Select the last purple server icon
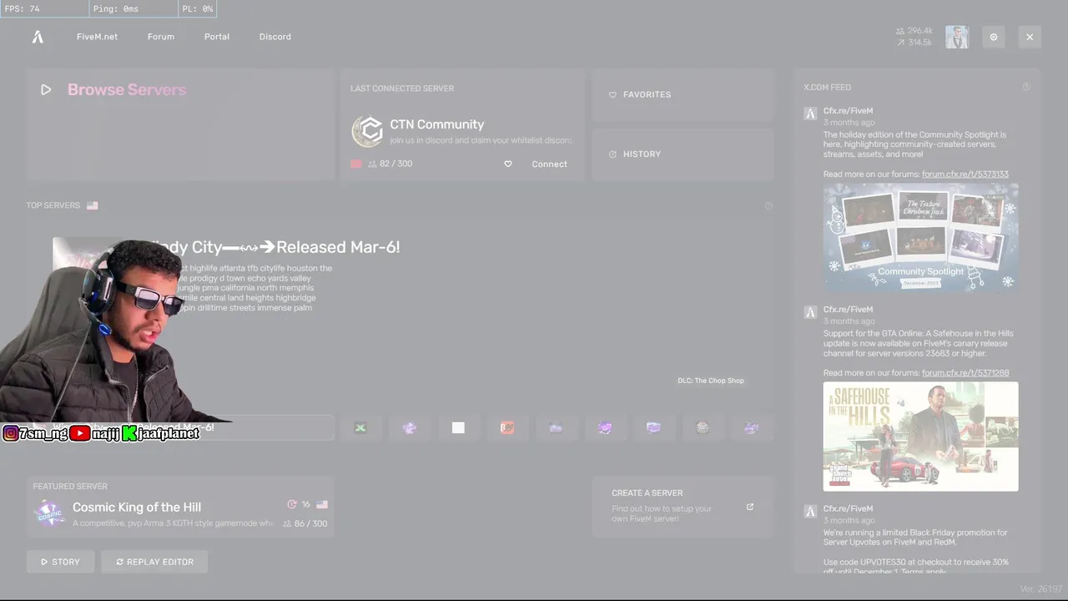 [x=751, y=427]
